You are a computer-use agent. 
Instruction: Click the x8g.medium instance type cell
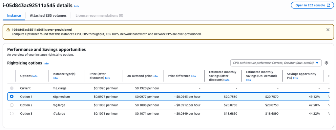(61, 97)
